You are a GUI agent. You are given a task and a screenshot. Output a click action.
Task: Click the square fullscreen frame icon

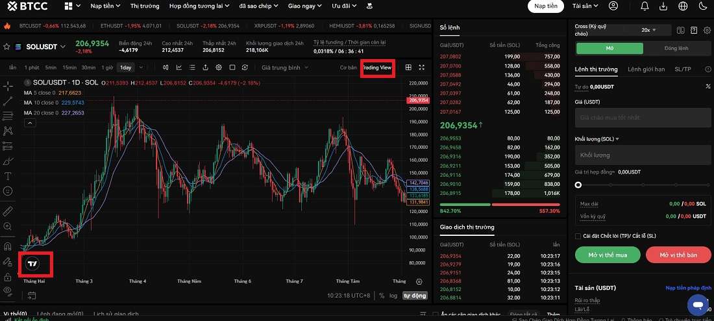[232, 68]
